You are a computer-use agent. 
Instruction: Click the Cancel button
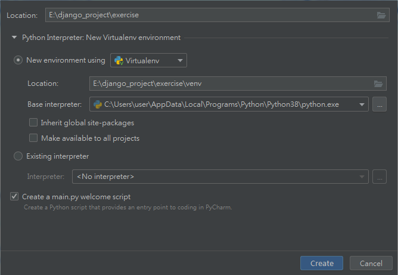[x=371, y=263]
